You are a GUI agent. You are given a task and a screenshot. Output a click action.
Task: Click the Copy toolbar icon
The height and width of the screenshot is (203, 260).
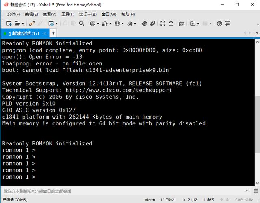(66, 24)
